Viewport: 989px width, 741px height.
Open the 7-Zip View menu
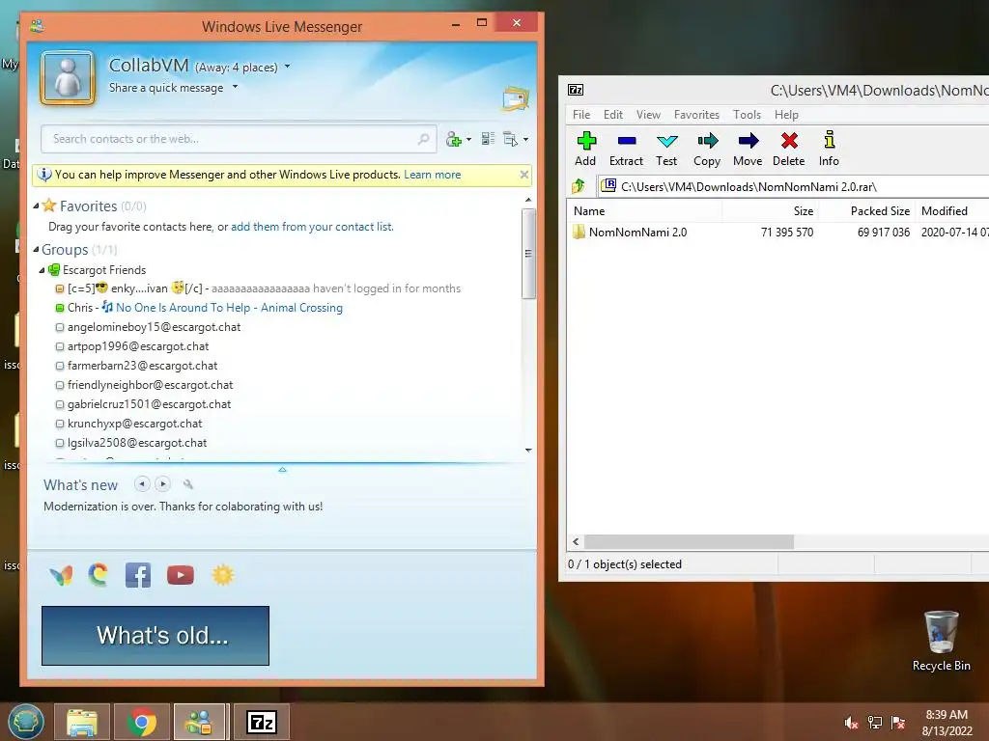click(648, 115)
